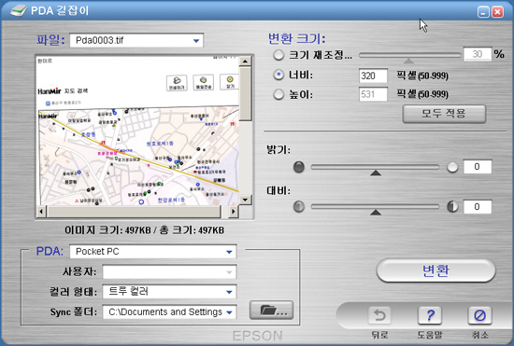Click the dark brightness decrease icon
The image size is (514, 346).
pos(299,167)
